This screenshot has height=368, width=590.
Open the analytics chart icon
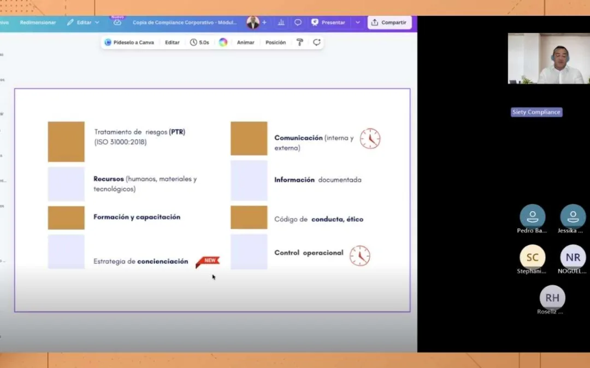click(281, 22)
